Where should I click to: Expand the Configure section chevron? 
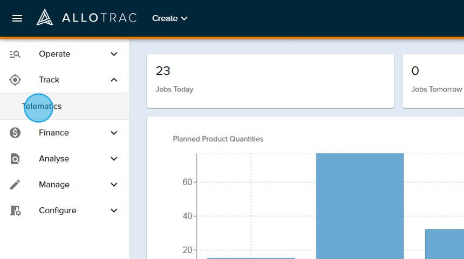click(x=114, y=211)
